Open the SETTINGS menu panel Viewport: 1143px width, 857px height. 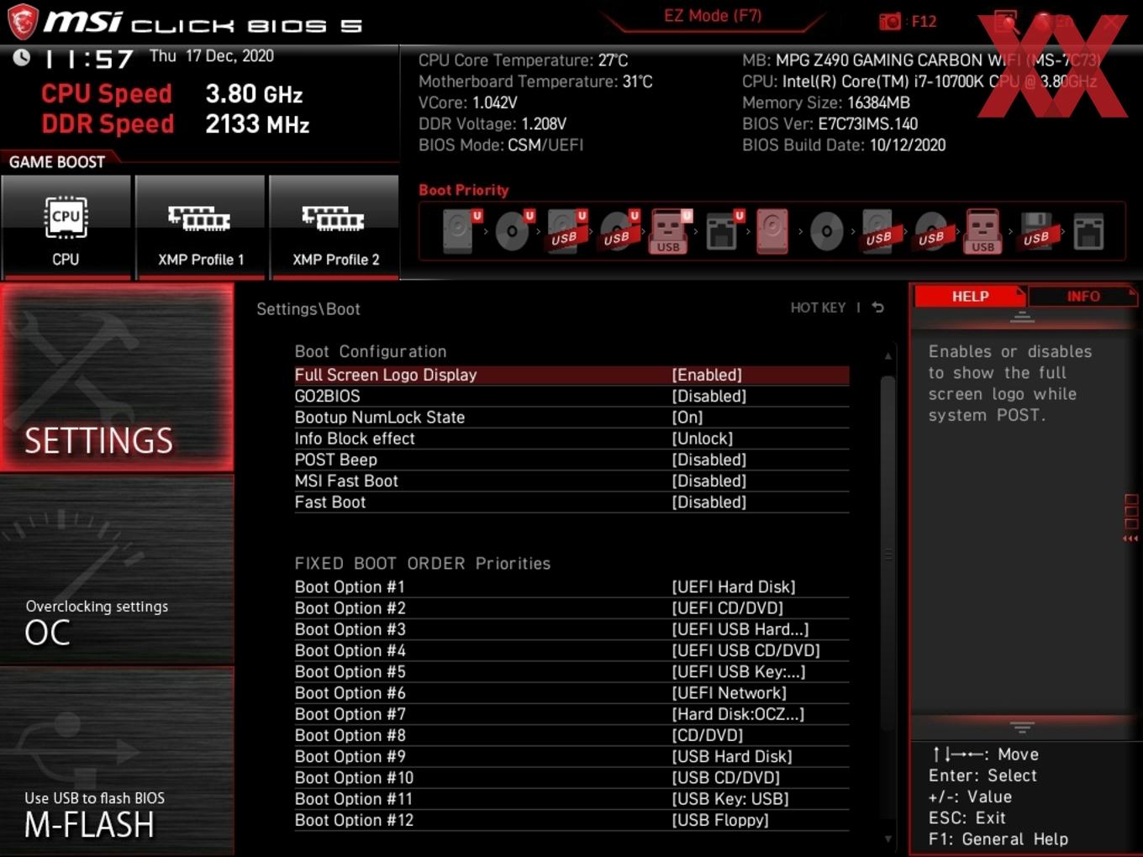(117, 376)
